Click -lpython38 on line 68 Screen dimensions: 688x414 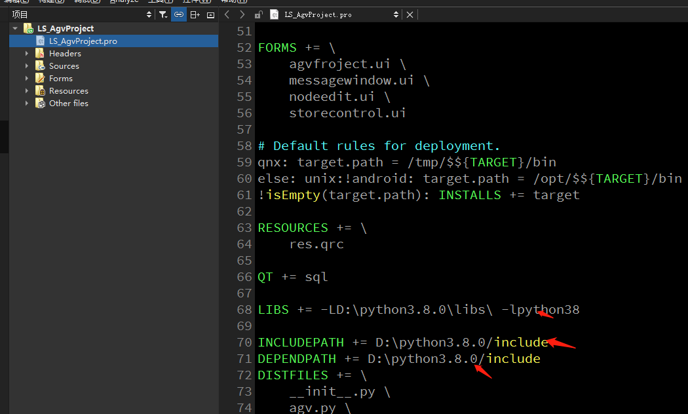click(540, 310)
